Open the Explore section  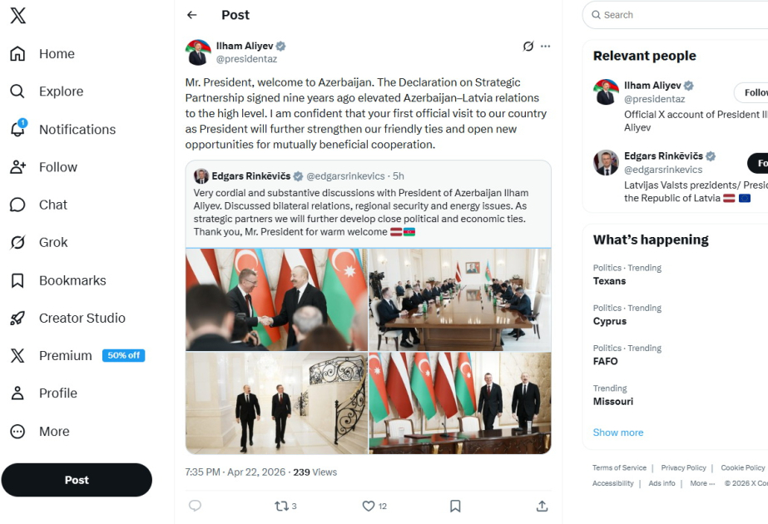(61, 91)
